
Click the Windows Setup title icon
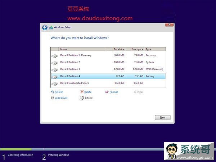tap(51, 27)
